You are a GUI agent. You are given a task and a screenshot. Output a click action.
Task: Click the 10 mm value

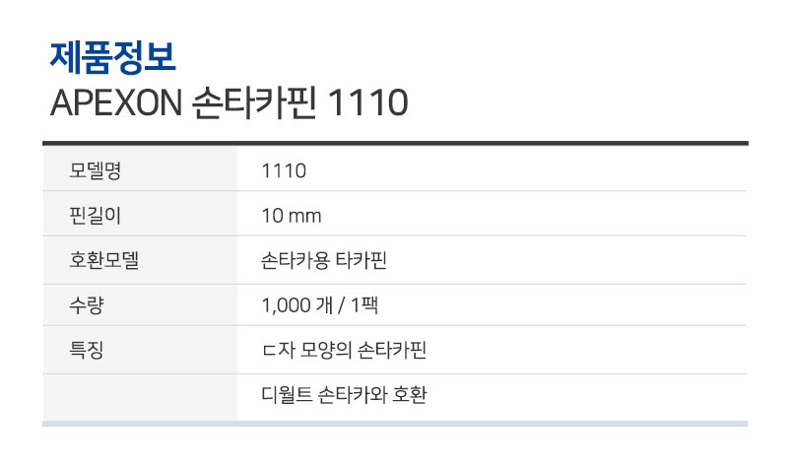pos(291,216)
